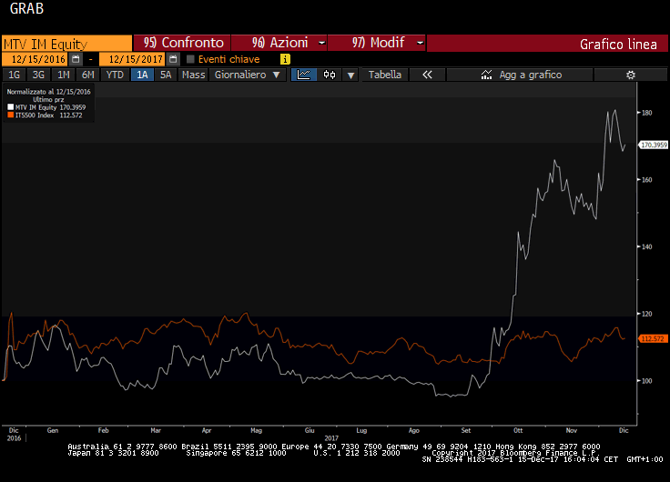Open the Tabella view
The width and height of the screenshot is (670, 482).
point(384,75)
